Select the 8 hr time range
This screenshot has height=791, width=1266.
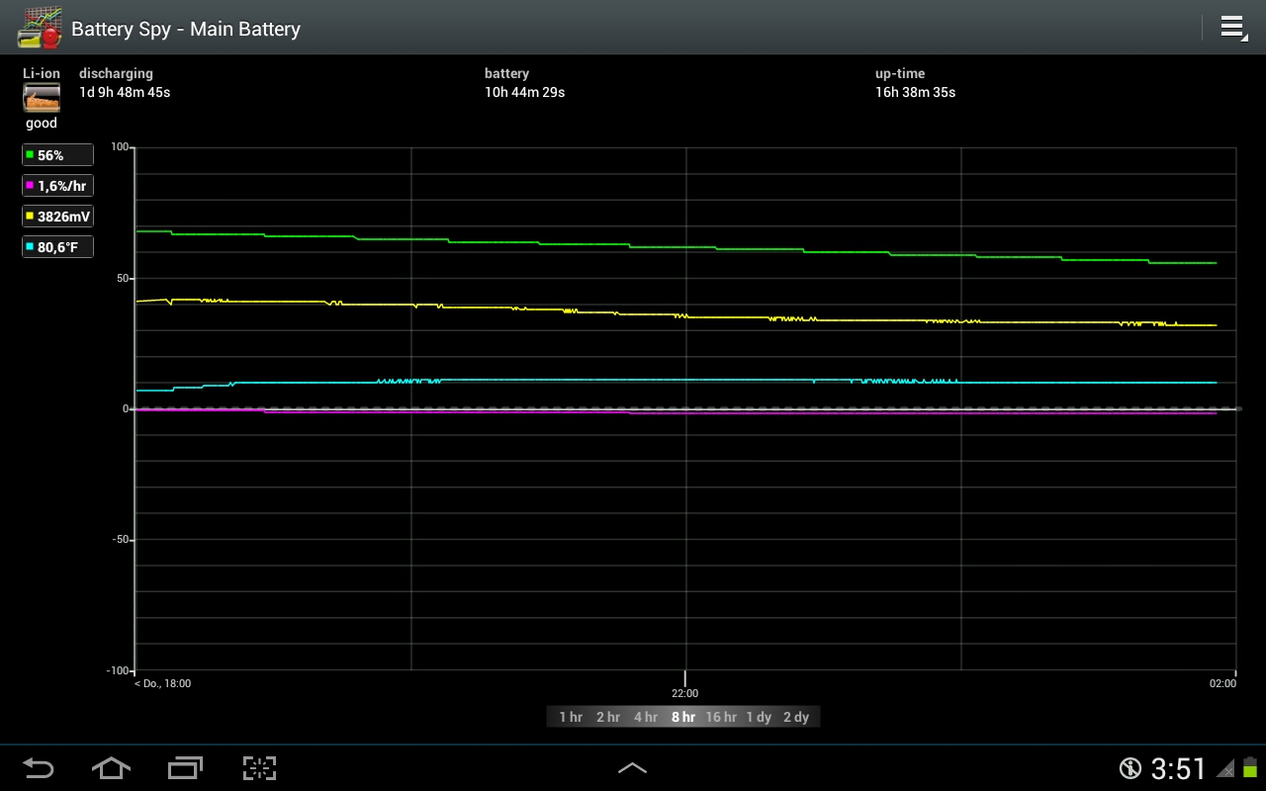[x=683, y=717]
